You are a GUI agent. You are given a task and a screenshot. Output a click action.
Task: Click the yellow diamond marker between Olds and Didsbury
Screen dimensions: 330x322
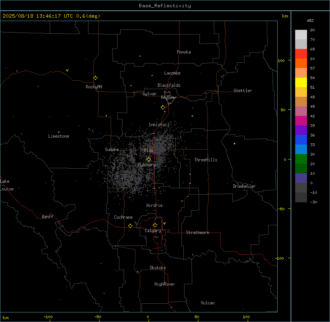point(149,159)
